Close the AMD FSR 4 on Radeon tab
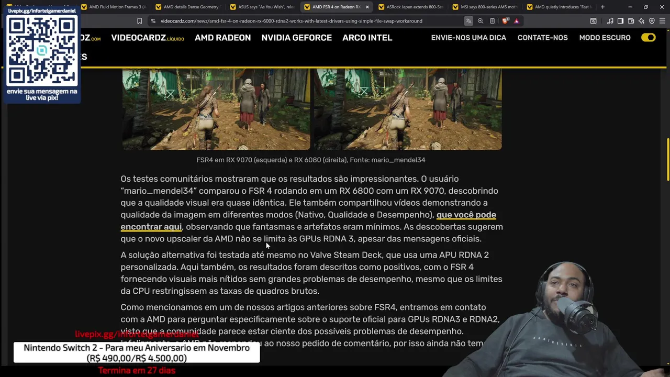Screen dimensions: 670x377 [367, 7]
